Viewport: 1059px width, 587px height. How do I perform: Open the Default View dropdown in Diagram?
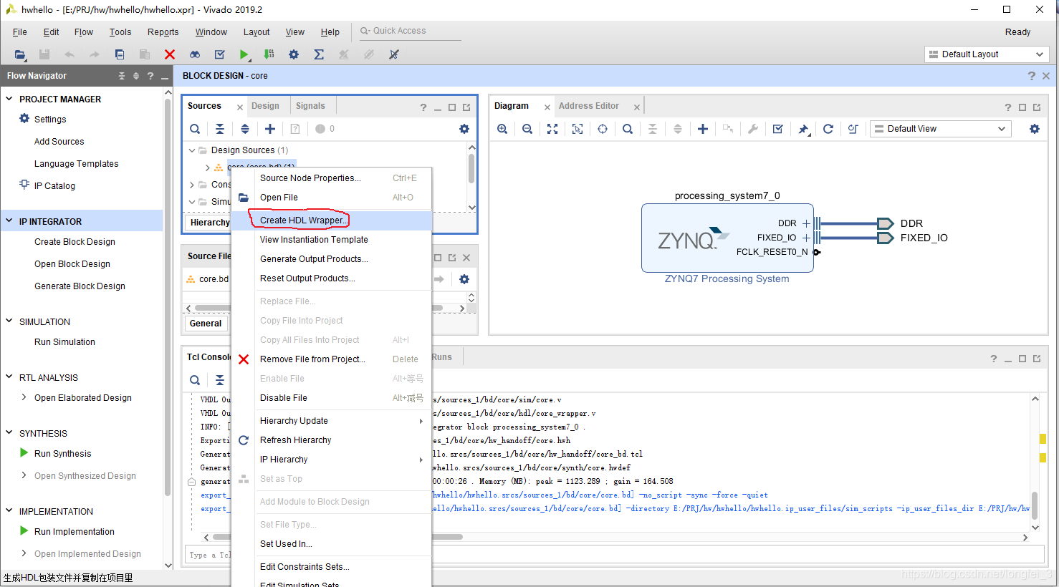[x=940, y=129]
